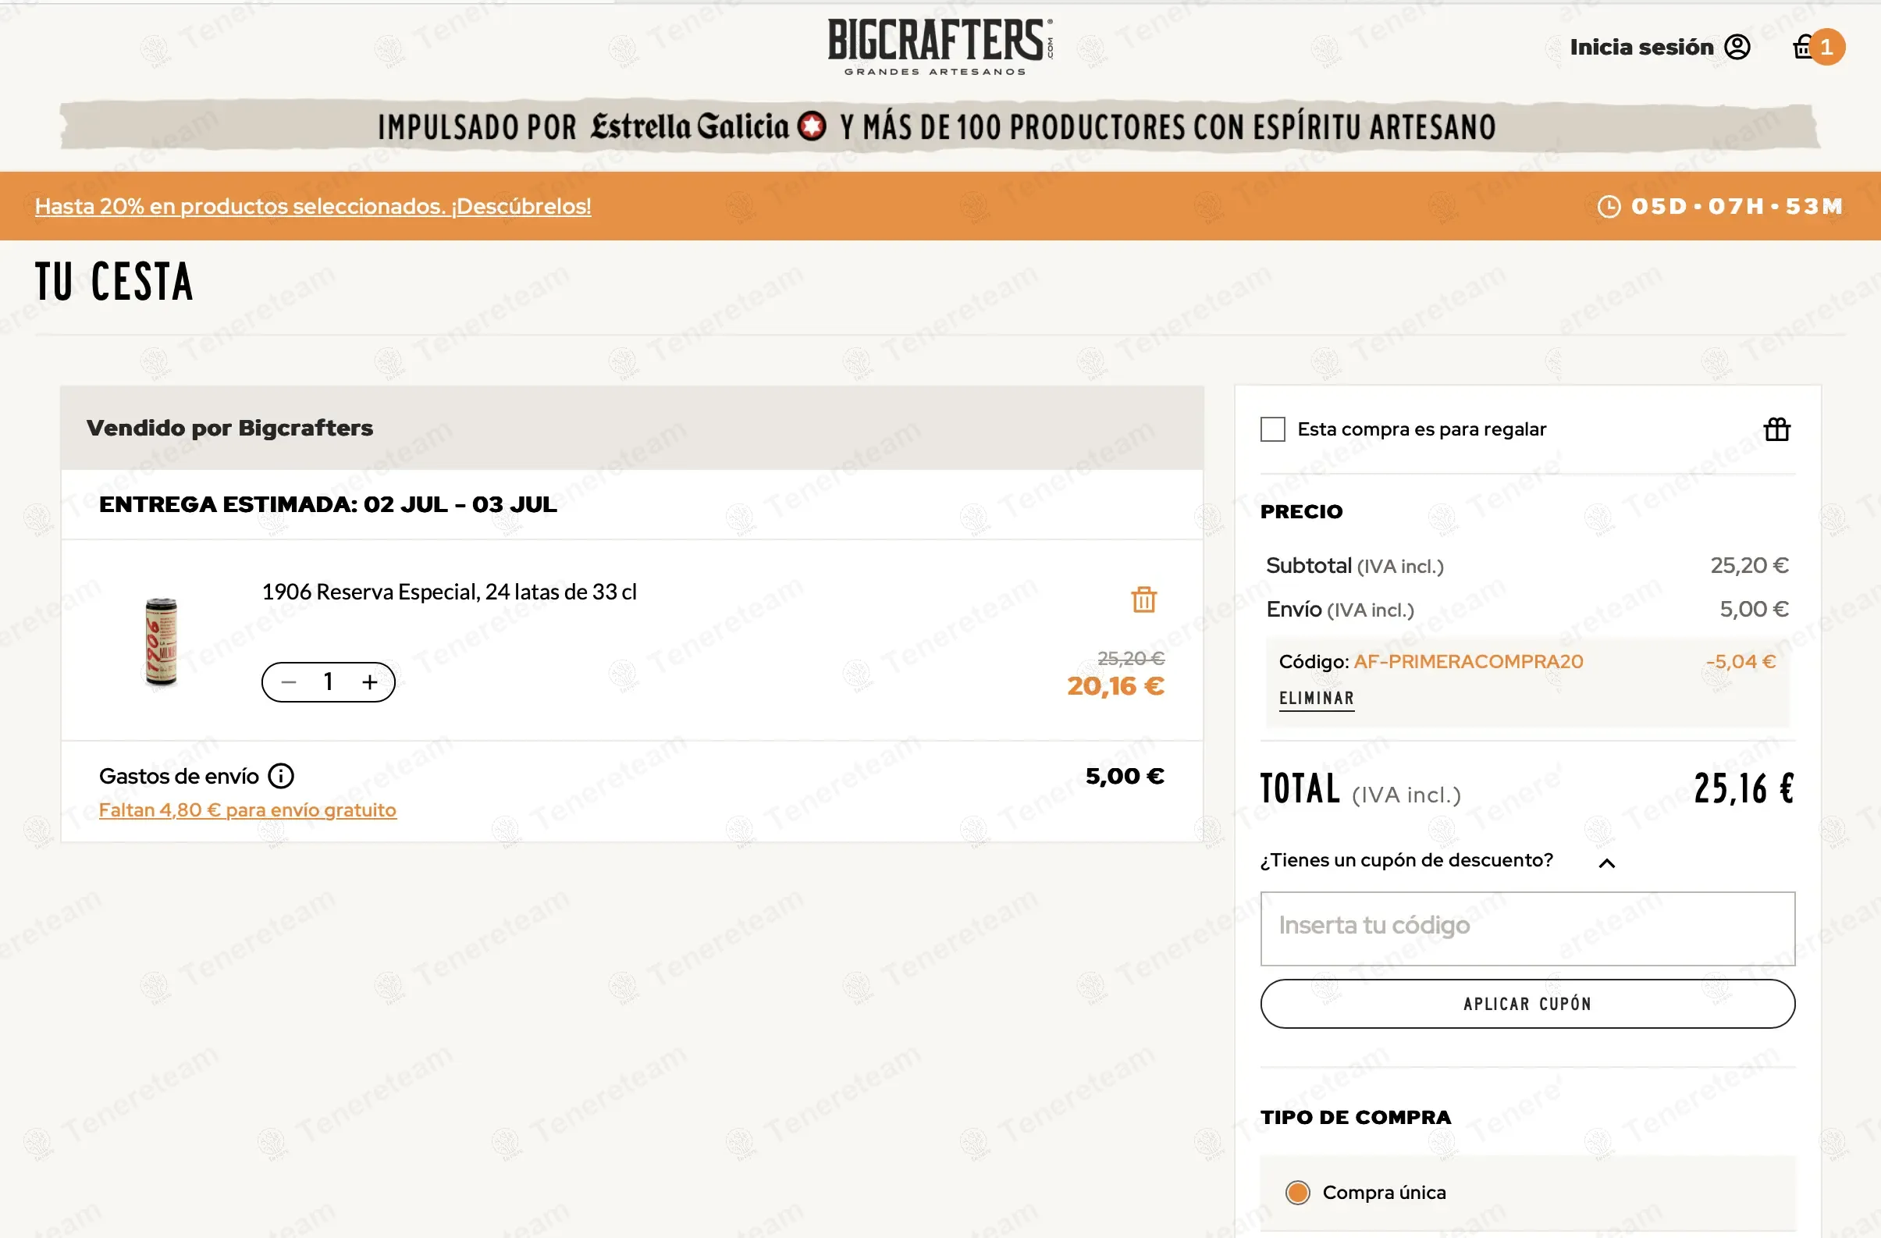Select the 'Compra única' radio button
The width and height of the screenshot is (1881, 1238).
[x=1297, y=1192]
